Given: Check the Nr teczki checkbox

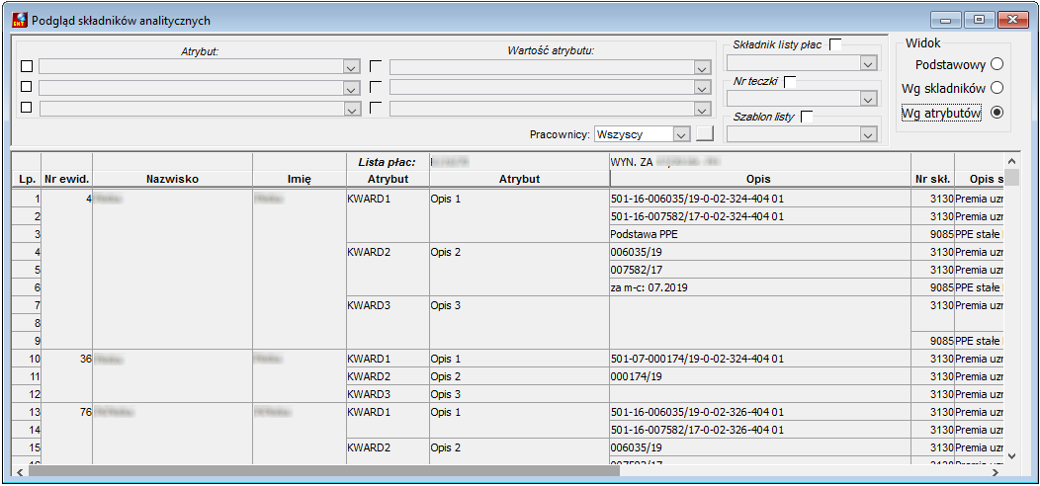Looking at the screenshot, I should [789, 81].
